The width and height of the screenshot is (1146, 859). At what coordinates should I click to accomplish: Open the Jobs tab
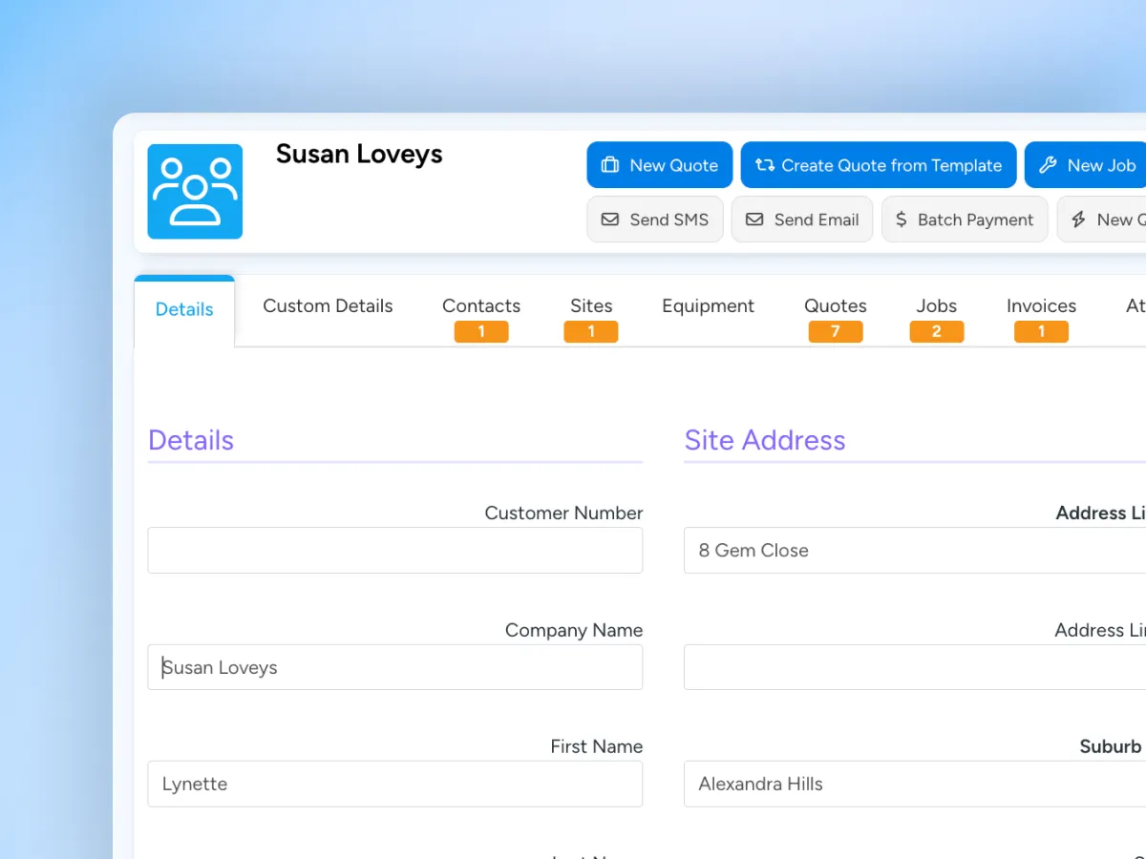[x=937, y=305]
